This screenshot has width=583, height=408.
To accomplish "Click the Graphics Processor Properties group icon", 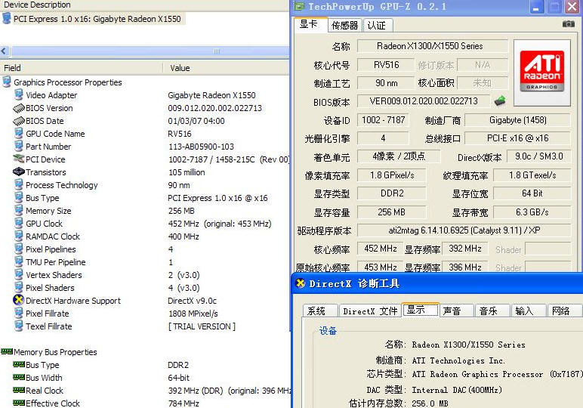I will (x=7, y=82).
